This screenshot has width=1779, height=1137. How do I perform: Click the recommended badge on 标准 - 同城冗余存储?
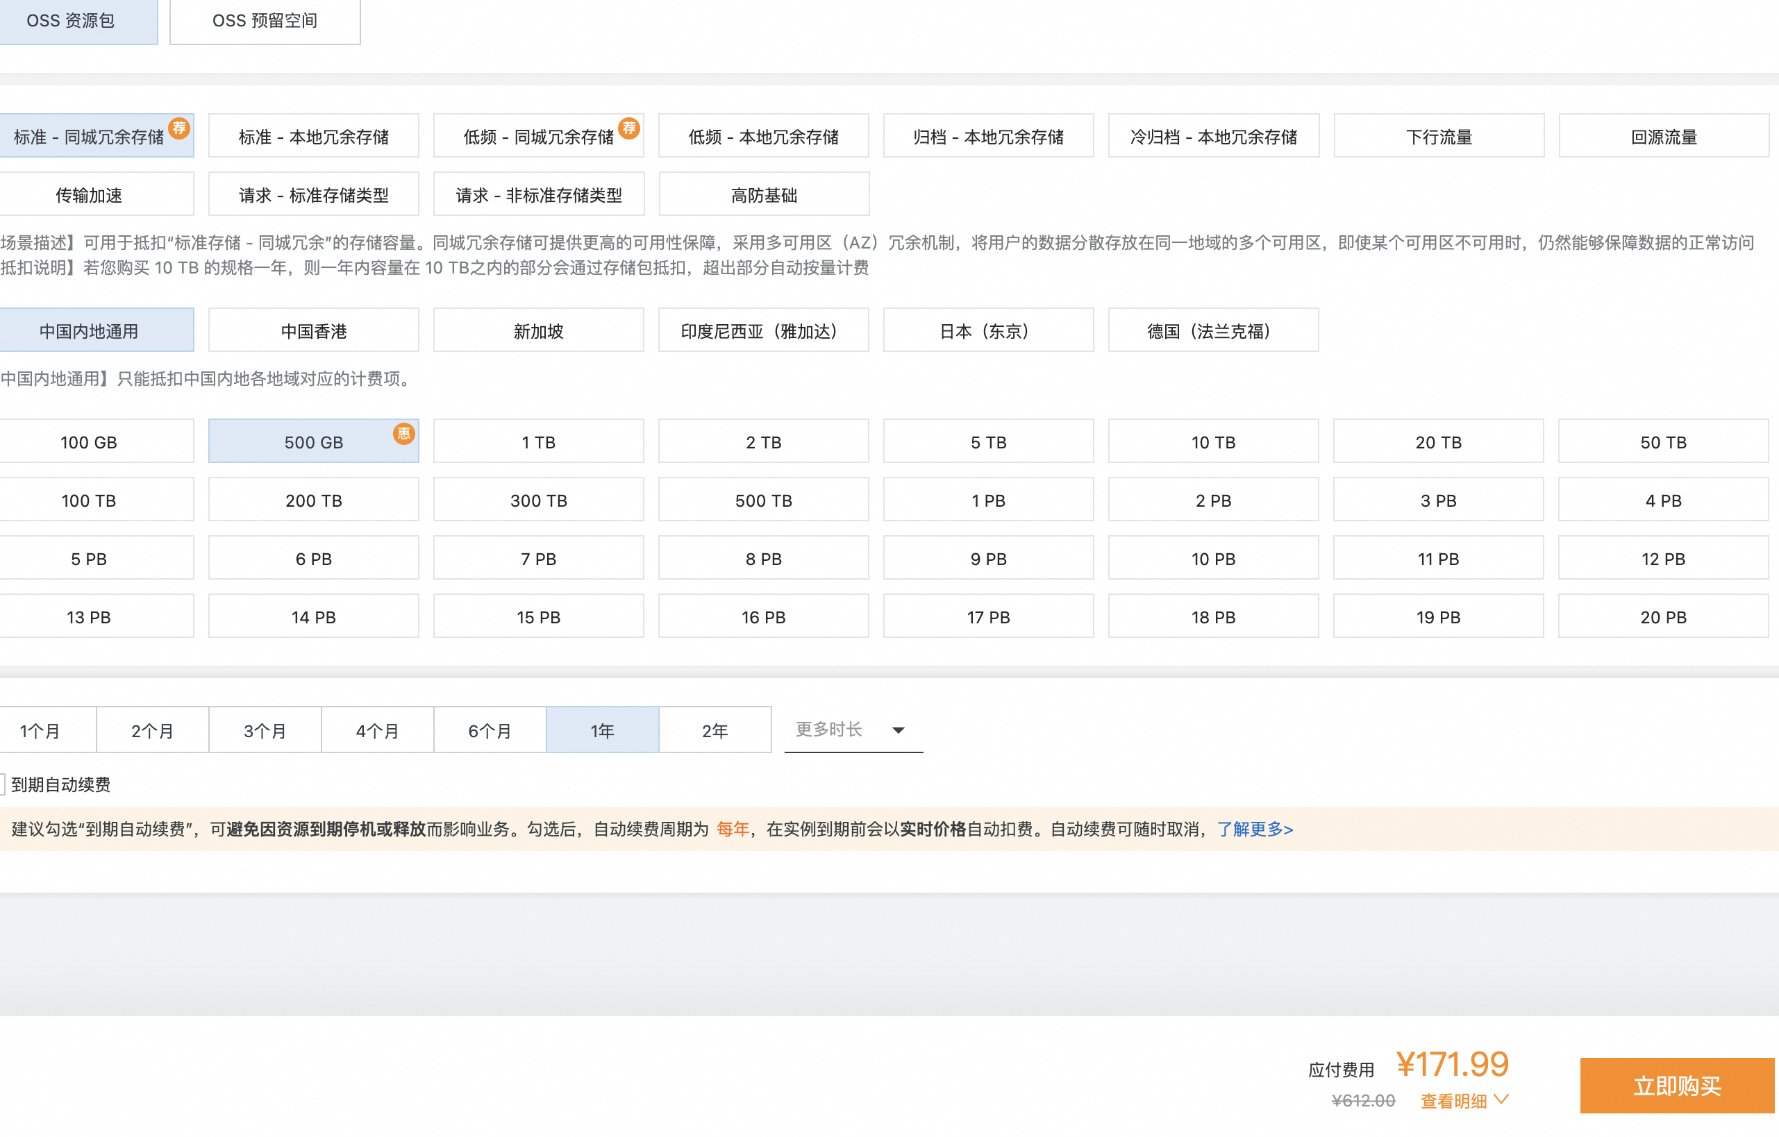[178, 128]
